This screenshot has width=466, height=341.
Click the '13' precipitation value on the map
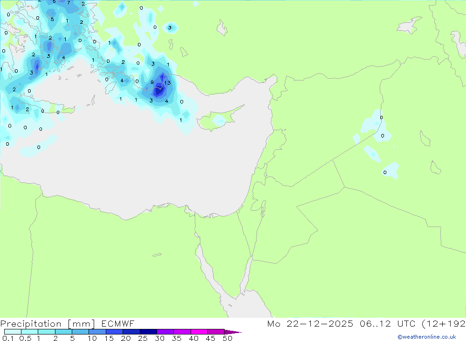(167, 83)
